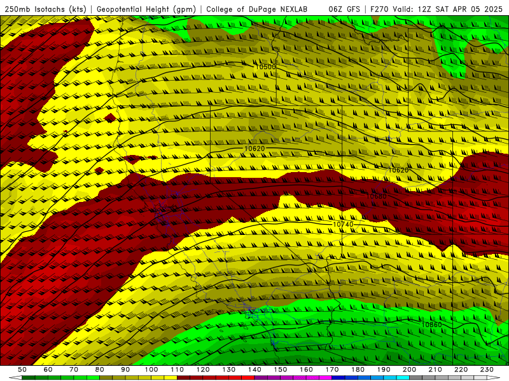Click the "Geopotential Height (gpm)" header label
The height and width of the screenshot is (381, 509).
[x=146, y=9]
